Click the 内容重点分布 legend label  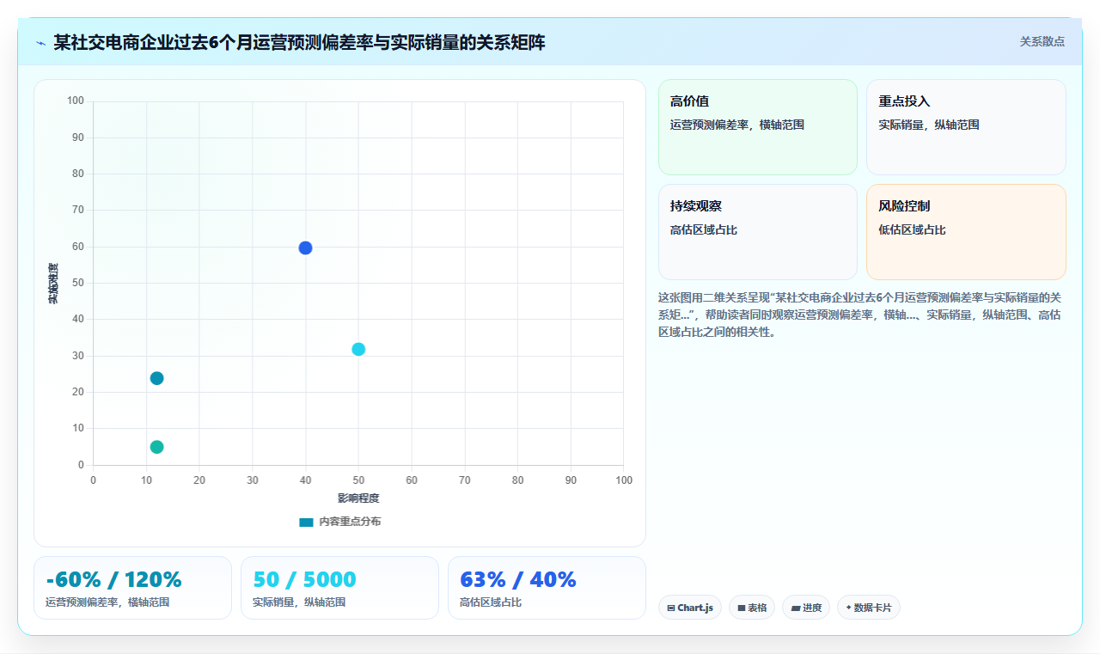pyautogui.click(x=350, y=522)
